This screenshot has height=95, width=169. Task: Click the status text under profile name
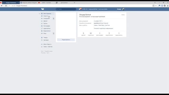92,17
